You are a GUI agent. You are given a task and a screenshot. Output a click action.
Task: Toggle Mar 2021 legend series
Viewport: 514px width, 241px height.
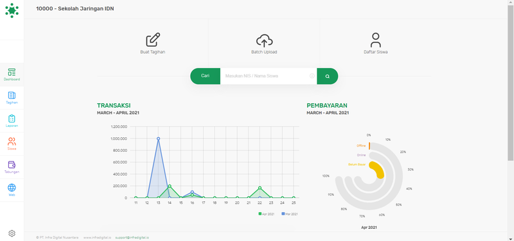290,214
